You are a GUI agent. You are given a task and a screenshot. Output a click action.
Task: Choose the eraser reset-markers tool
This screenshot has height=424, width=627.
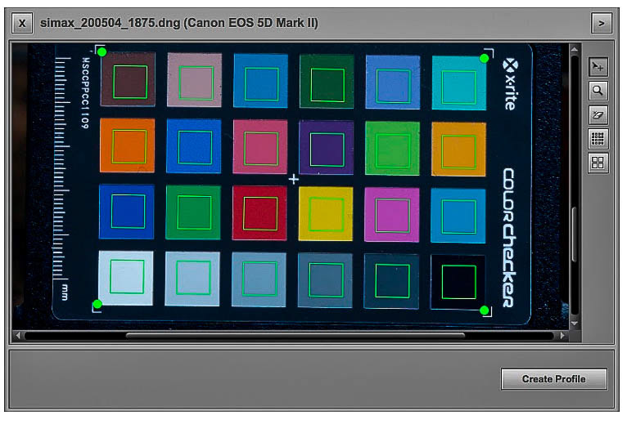(598, 114)
